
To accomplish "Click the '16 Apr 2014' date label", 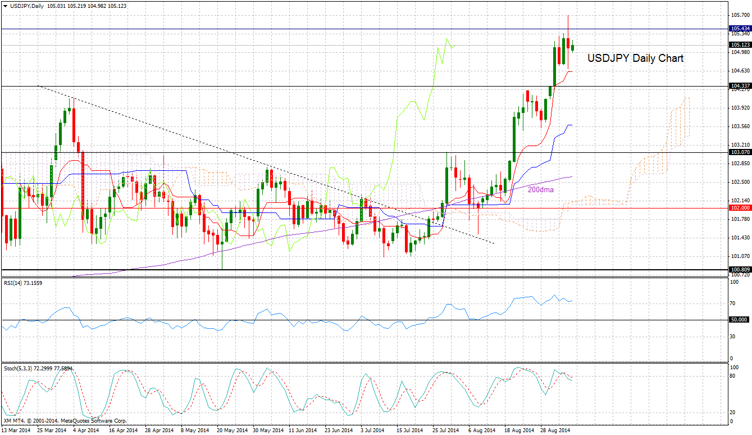I will coord(122,431).
